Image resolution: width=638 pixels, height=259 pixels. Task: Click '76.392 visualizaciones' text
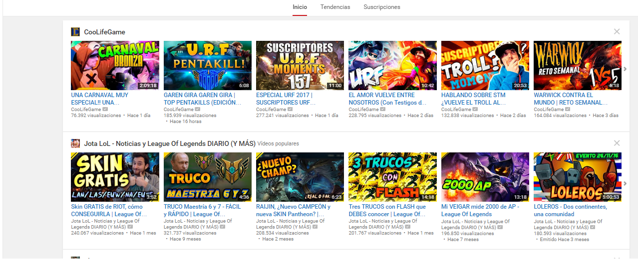coord(96,115)
